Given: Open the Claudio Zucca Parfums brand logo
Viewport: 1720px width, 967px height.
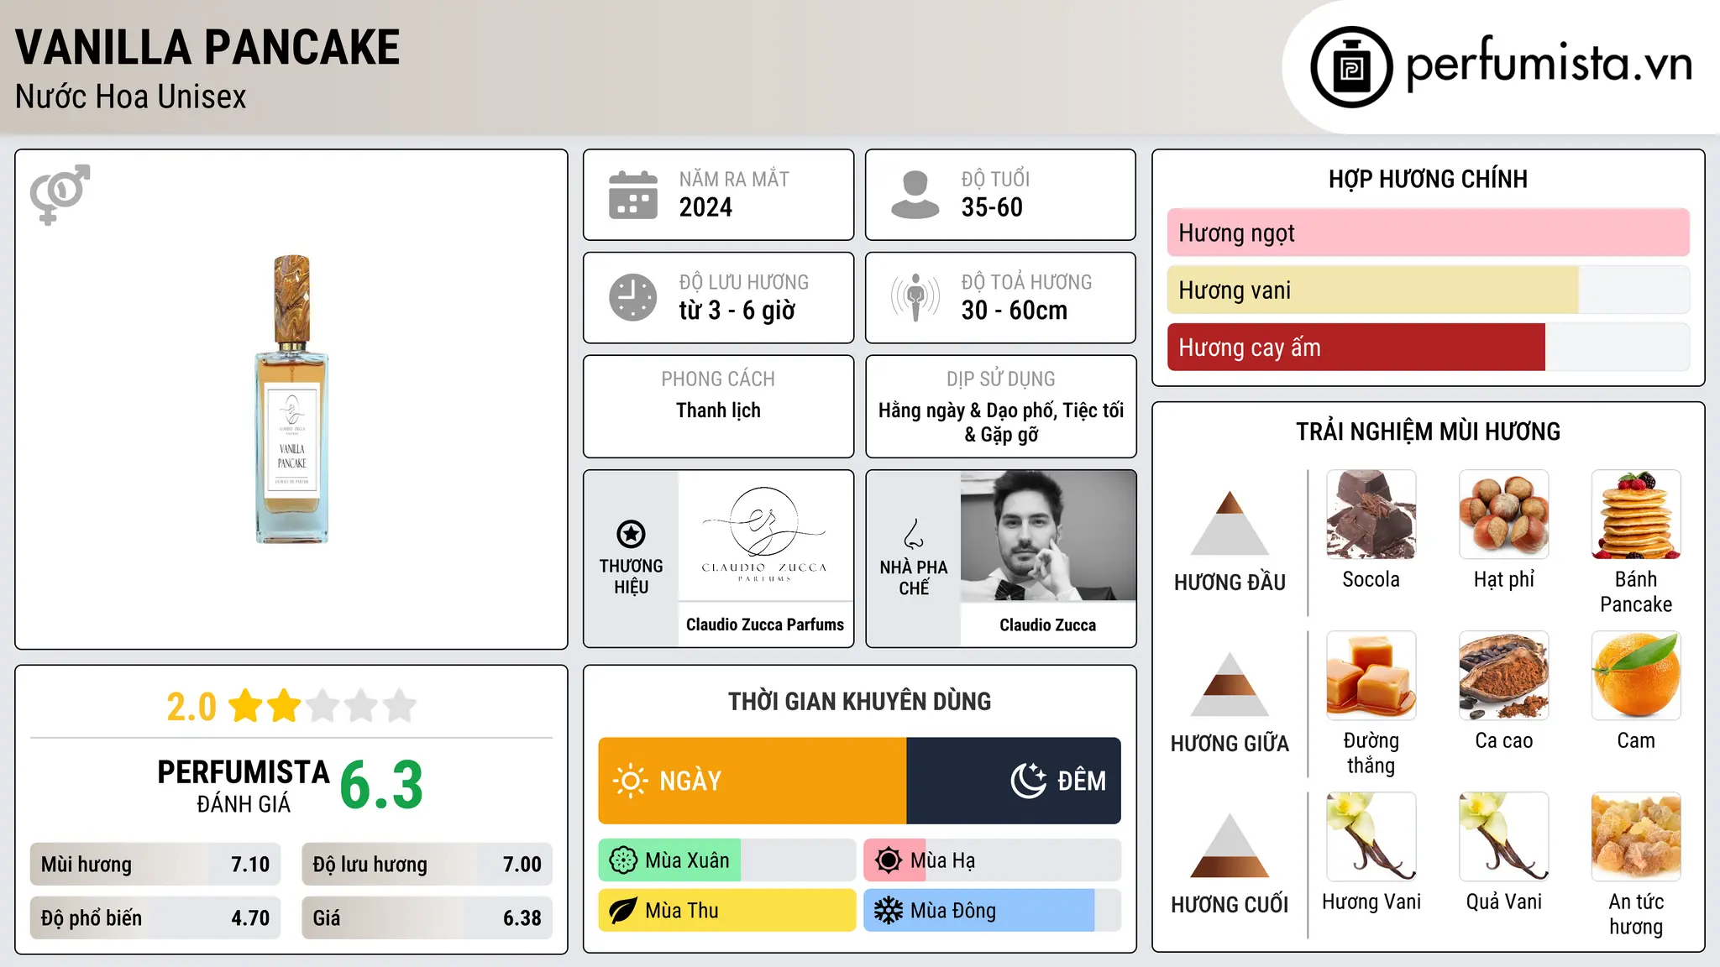Looking at the screenshot, I should coord(765,536).
